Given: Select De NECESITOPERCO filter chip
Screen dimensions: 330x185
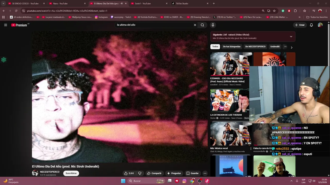Looking at the screenshot, I should (255, 47).
